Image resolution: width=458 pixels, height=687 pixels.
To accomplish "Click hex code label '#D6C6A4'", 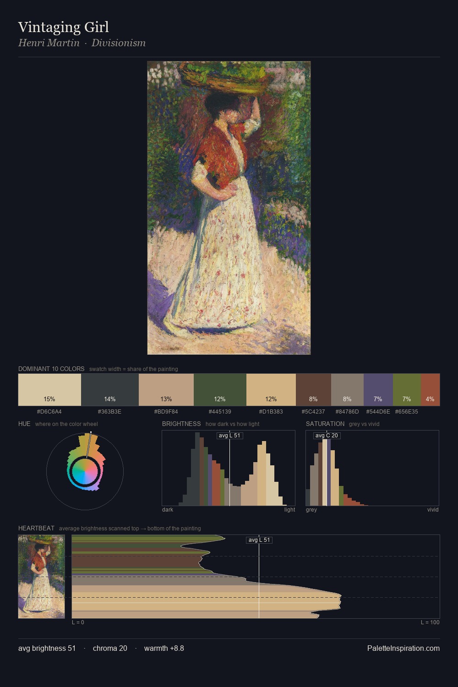I will (49, 412).
